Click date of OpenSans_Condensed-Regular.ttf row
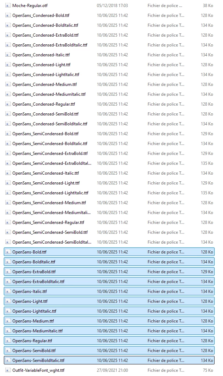The width and height of the screenshot is (223, 376). click(x=112, y=104)
